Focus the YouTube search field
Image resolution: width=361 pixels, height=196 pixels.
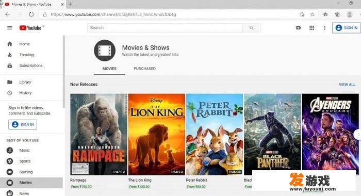(x=165, y=28)
